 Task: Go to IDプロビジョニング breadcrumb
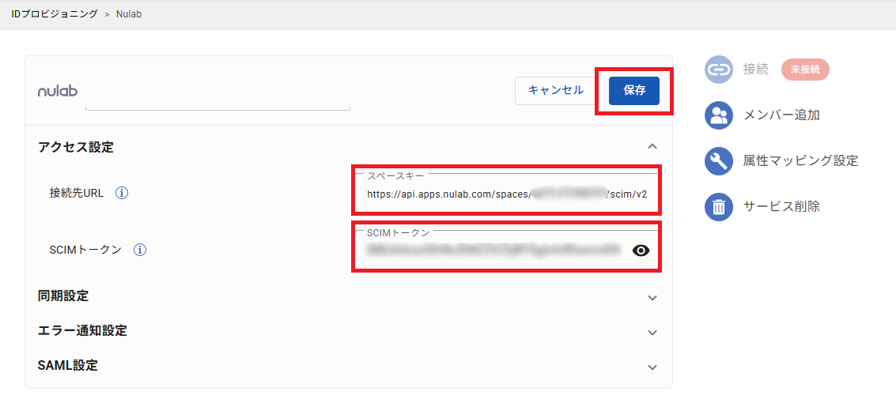(x=54, y=13)
